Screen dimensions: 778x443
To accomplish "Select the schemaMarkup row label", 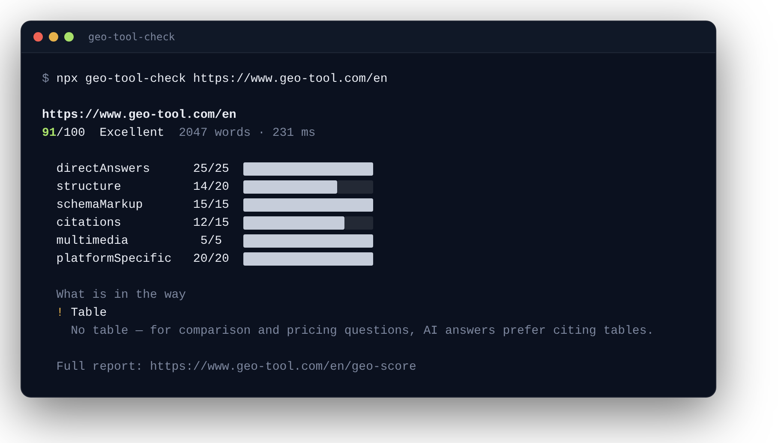I will tap(99, 204).
